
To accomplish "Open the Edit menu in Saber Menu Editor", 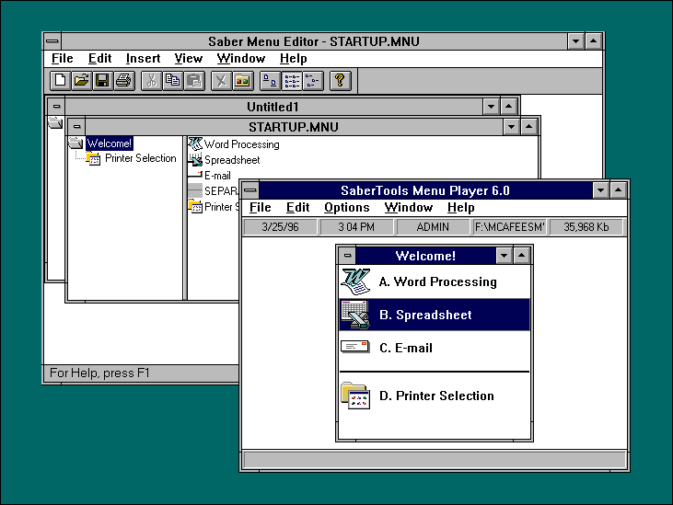I will coord(99,58).
